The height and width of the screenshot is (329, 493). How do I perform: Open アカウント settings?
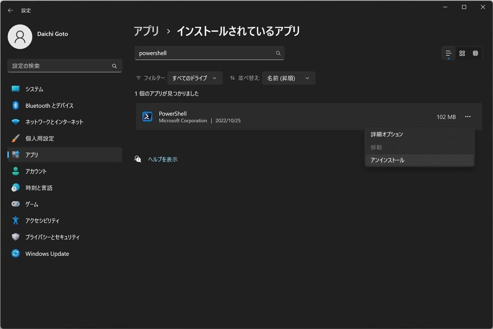pyautogui.click(x=65, y=171)
